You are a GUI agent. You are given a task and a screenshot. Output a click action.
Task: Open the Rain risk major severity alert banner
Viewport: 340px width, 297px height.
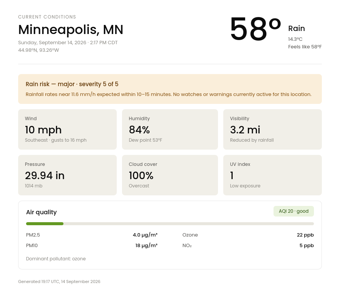(x=170, y=89)
